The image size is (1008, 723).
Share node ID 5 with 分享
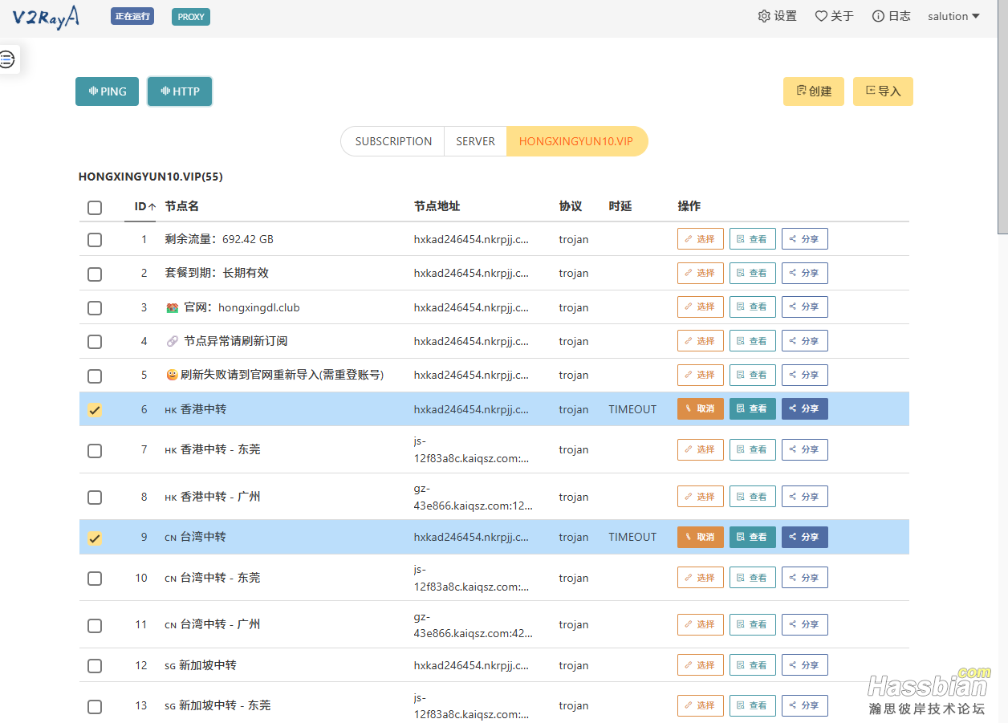point(805,375)
